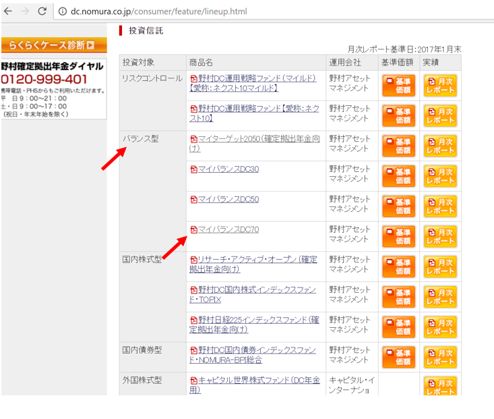Open マイバランスDC50 link

click(224, 200)
